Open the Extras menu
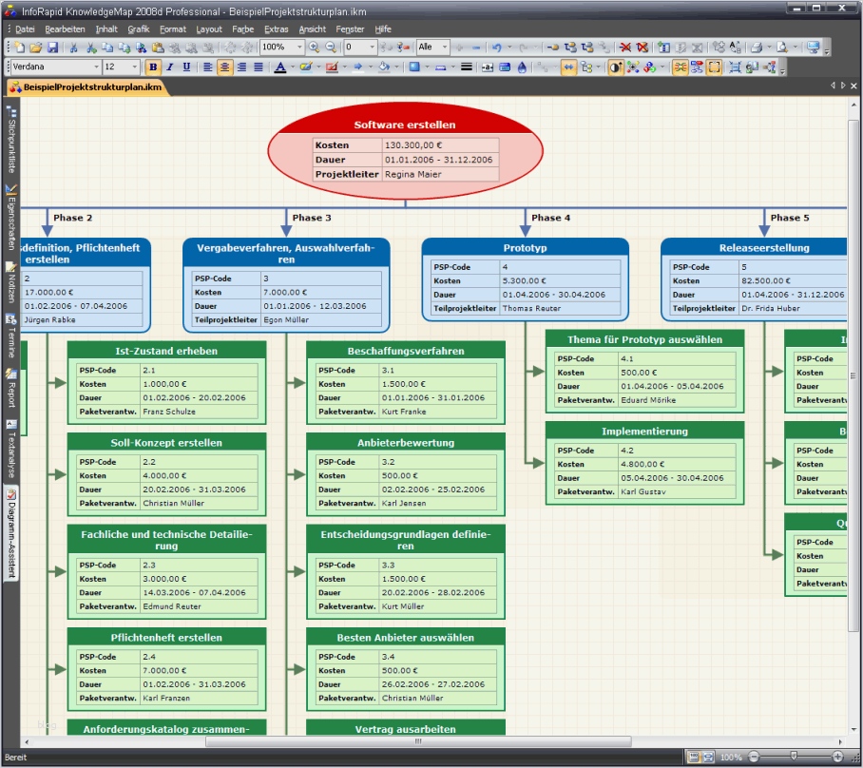The height and width of the screenshot is (768, 863). click(277, 29)
